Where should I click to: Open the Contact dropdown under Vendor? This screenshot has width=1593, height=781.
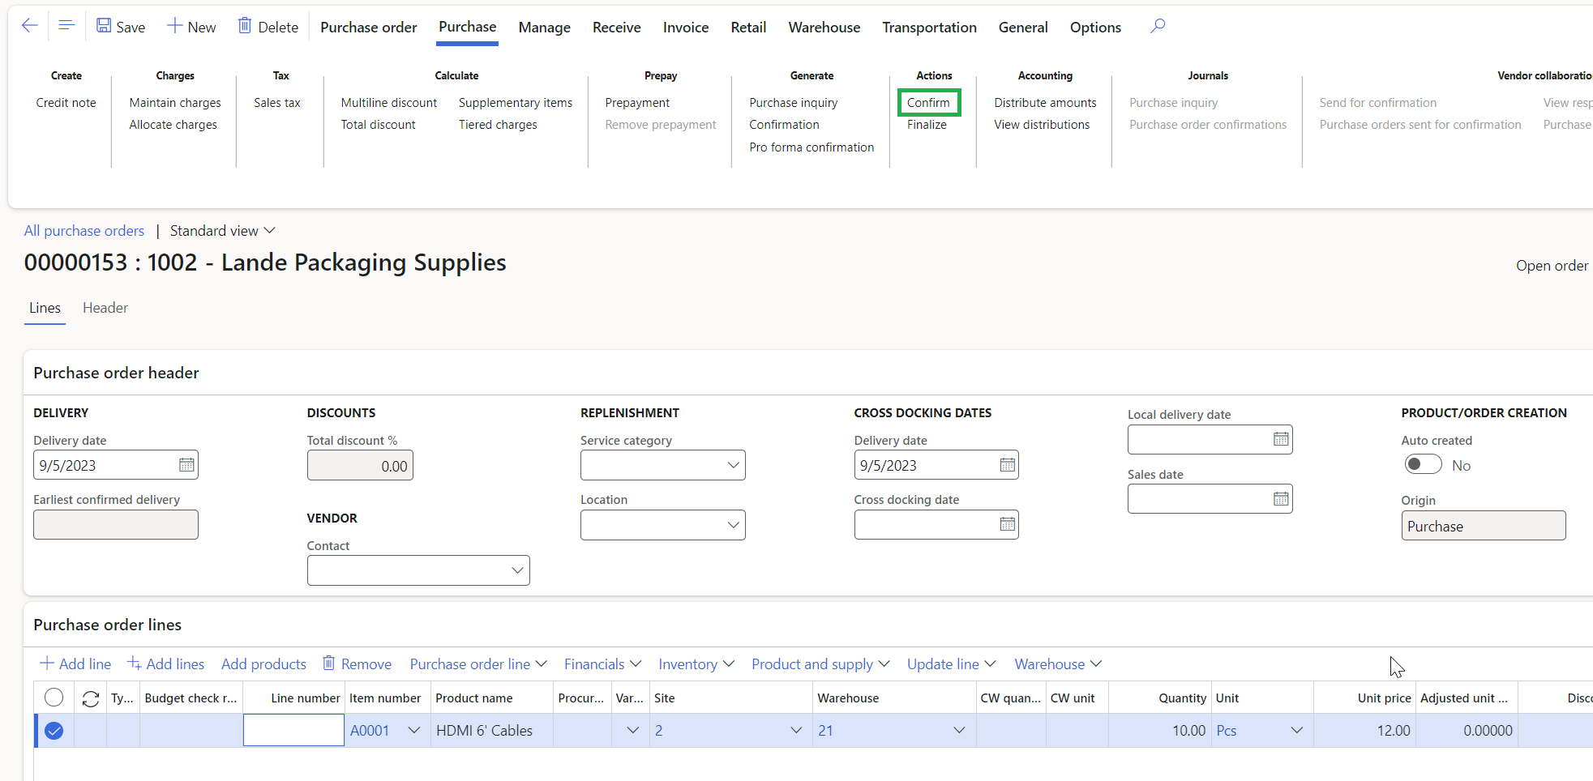517,570
